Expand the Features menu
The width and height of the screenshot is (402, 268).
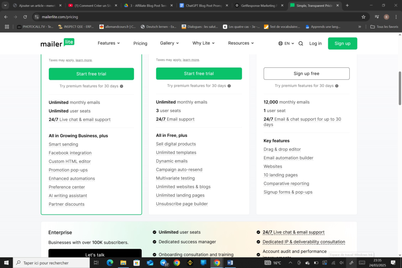tap(109, 43)
